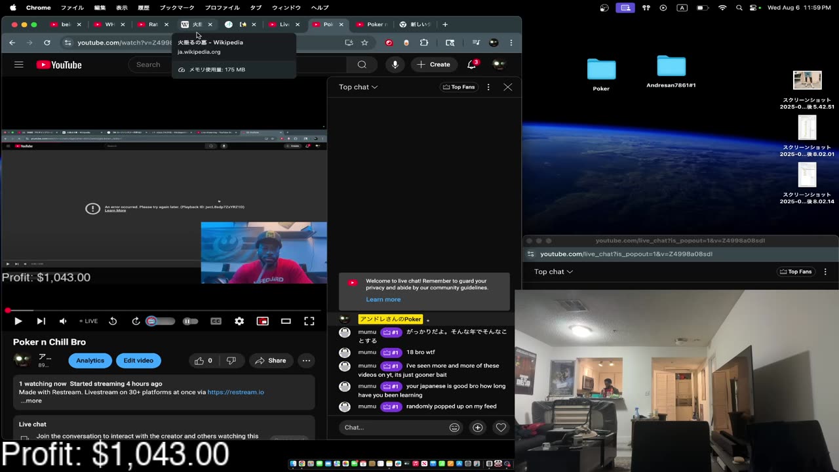Rewind the stream with the replay icon
Viewport: 839px width, 472px height.
pyautogui.click(x=113, y=321)
